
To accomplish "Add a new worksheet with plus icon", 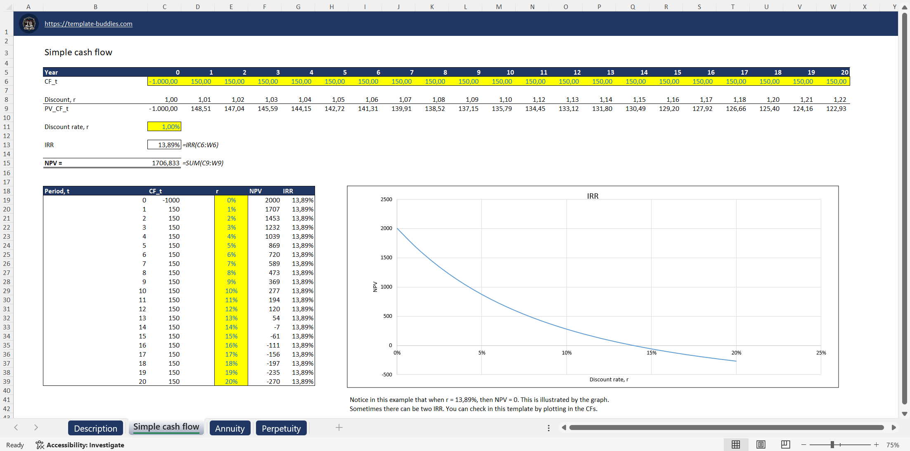I will pos(339,428).
